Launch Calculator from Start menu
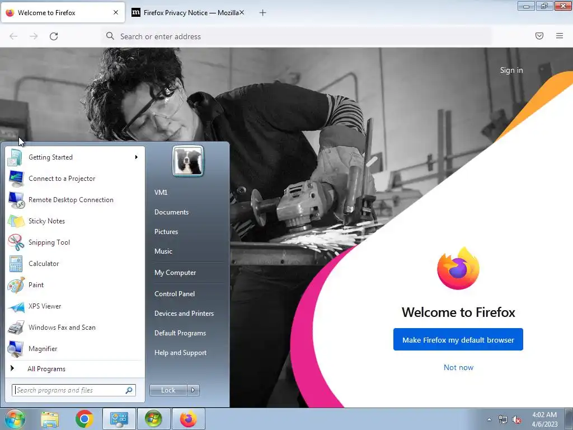 pyautogui.click(x=75, y=264)
